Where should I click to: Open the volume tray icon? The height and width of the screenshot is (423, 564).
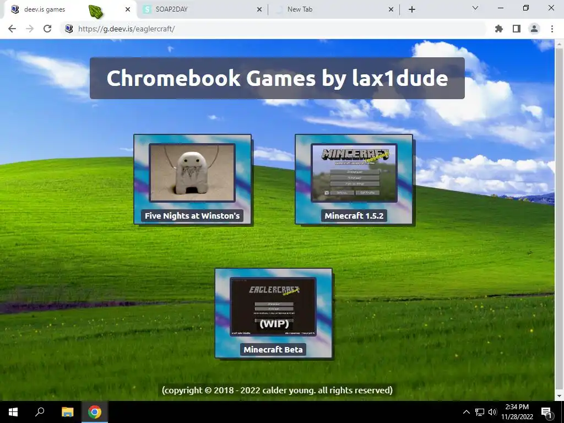point(492,412)
